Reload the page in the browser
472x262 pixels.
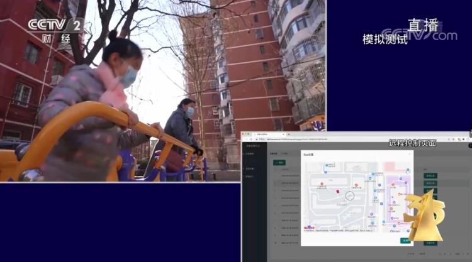[x=251, y=139]
